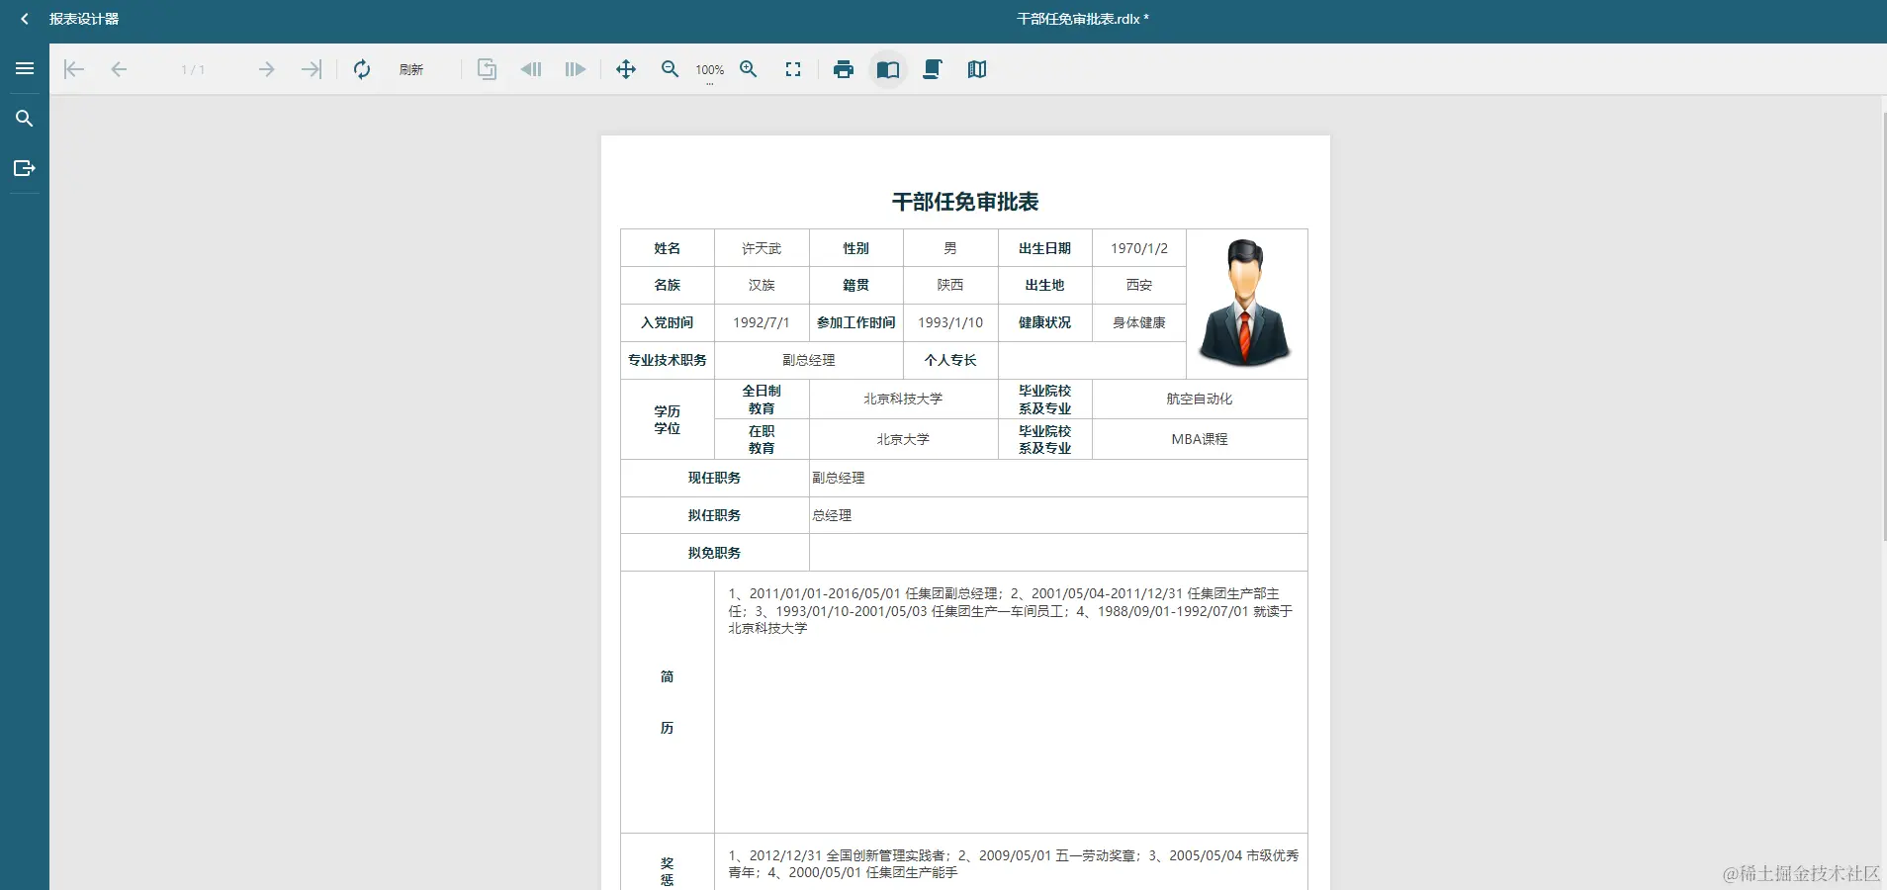1887x890 pixels.
Task: Go back using the header back chevron
Action: click(x=25, y=19)
